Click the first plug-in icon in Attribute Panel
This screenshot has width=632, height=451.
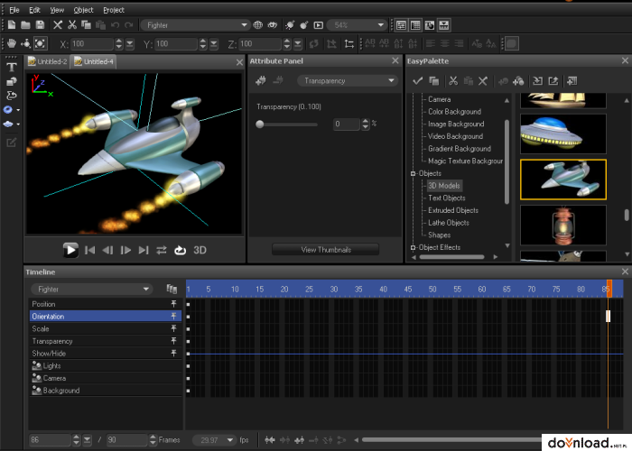pyautogui.click(x=261, y=80)
